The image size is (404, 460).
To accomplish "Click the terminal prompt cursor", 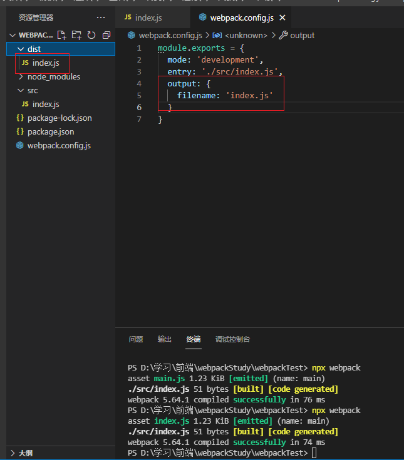I will [x=314, y=453].
